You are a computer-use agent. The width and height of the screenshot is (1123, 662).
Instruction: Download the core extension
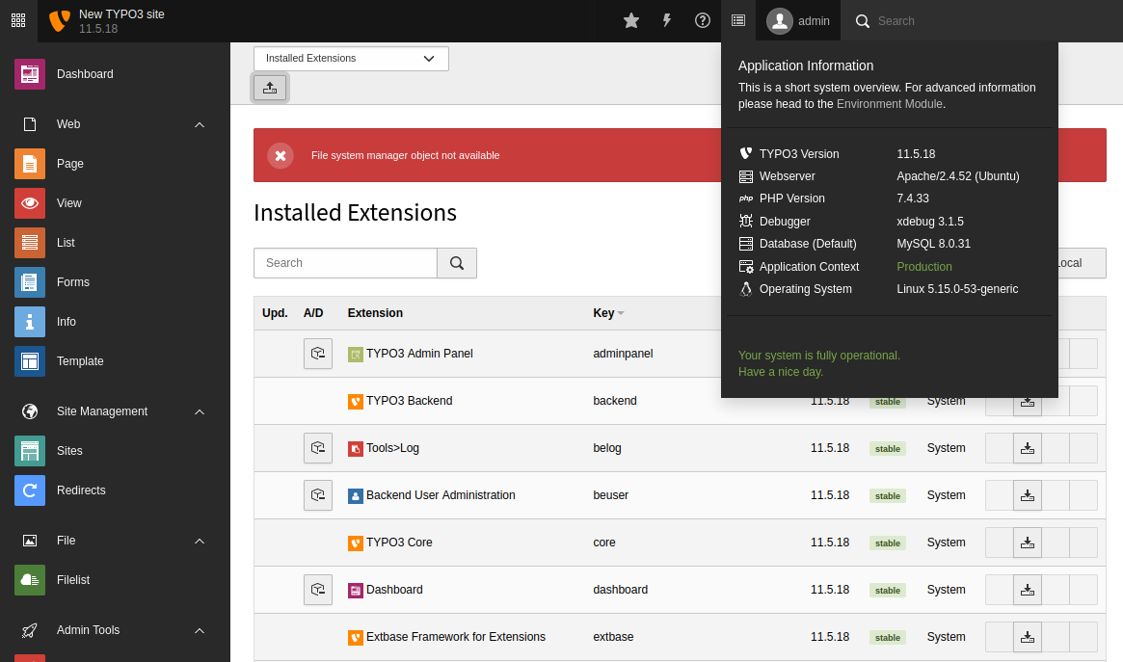pos(1027,543)
